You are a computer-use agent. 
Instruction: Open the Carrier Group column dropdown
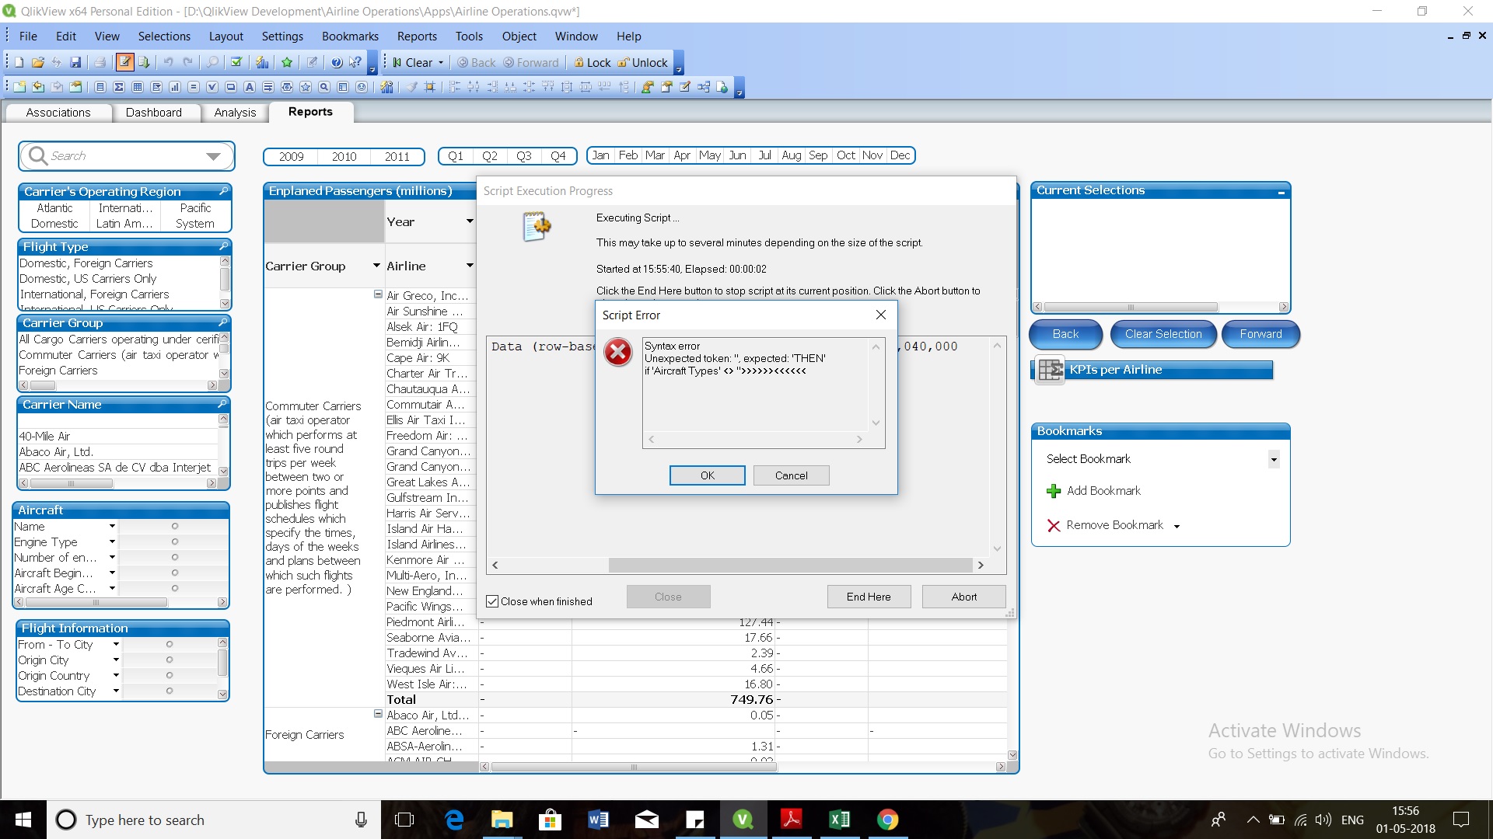point(376,266)
